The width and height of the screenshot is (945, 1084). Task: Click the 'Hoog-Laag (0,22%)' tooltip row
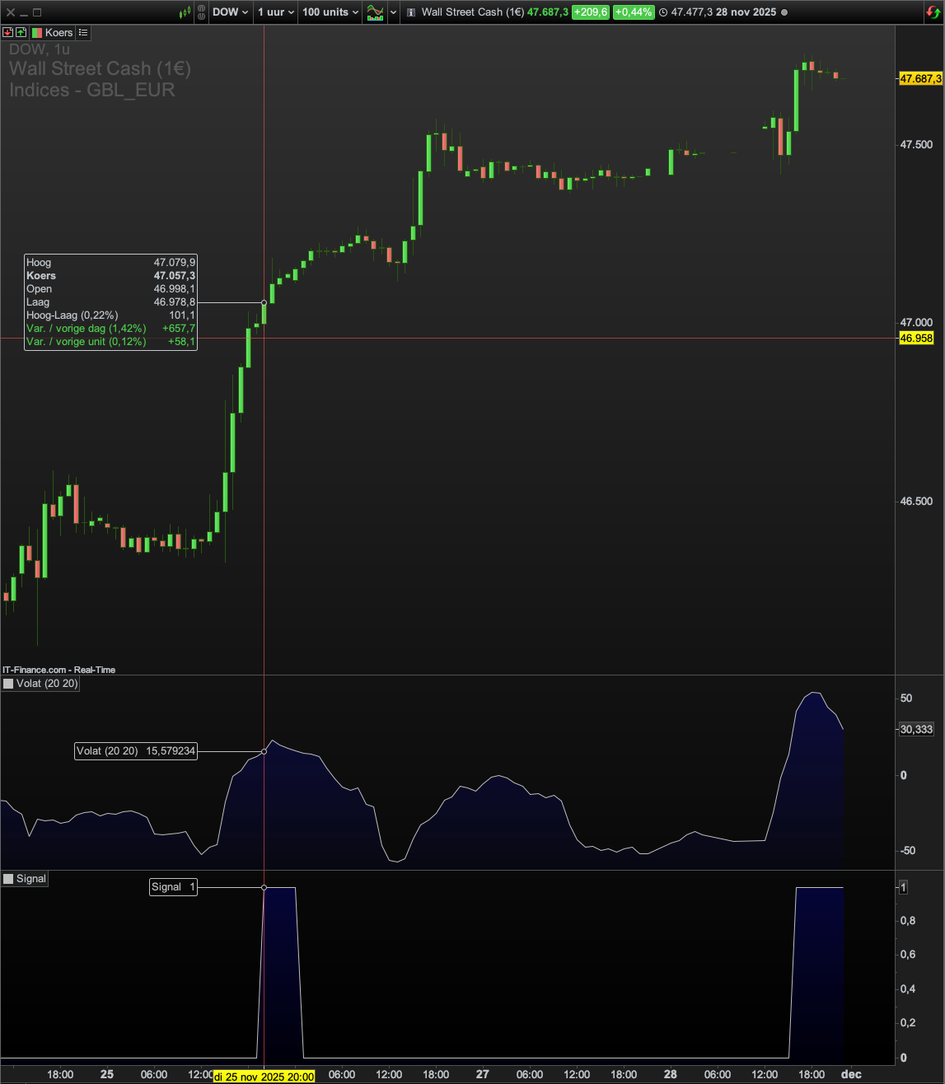click(x=110, y=315)
